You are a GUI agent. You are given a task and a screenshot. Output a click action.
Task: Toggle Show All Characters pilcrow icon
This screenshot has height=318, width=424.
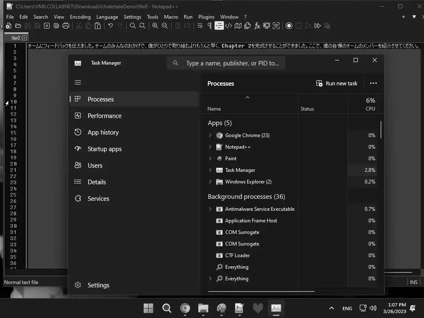click(210, 26)
